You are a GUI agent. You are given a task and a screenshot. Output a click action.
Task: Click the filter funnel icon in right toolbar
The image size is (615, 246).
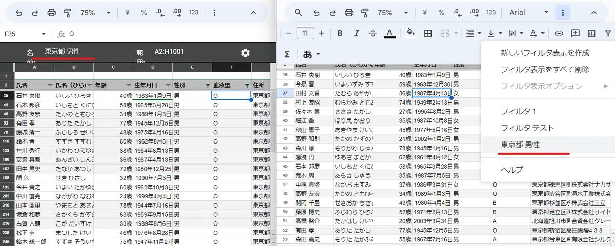click(608, 33)
